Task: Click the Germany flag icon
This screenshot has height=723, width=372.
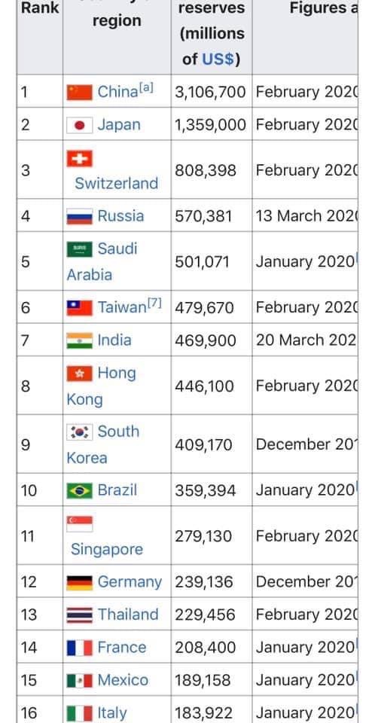Action: coord(80,582)
